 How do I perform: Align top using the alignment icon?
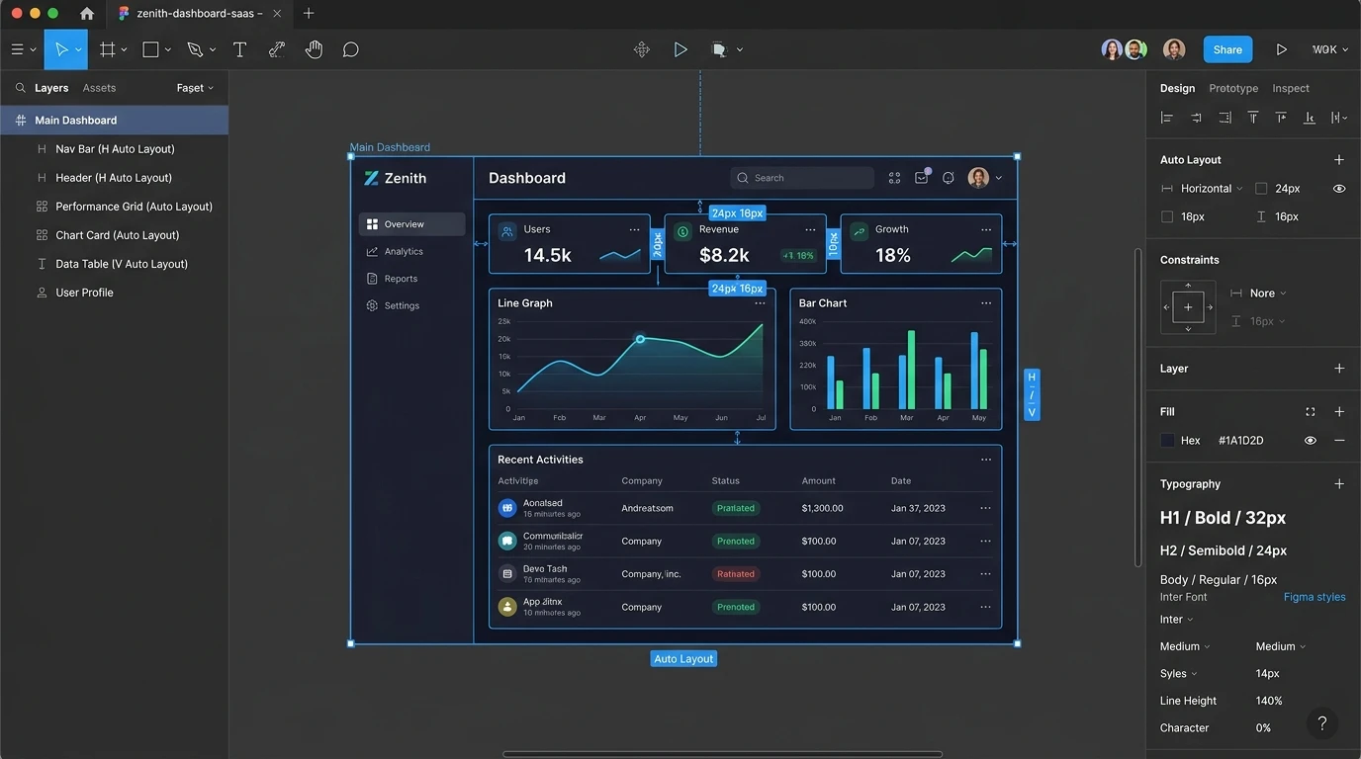(1252, 118)
